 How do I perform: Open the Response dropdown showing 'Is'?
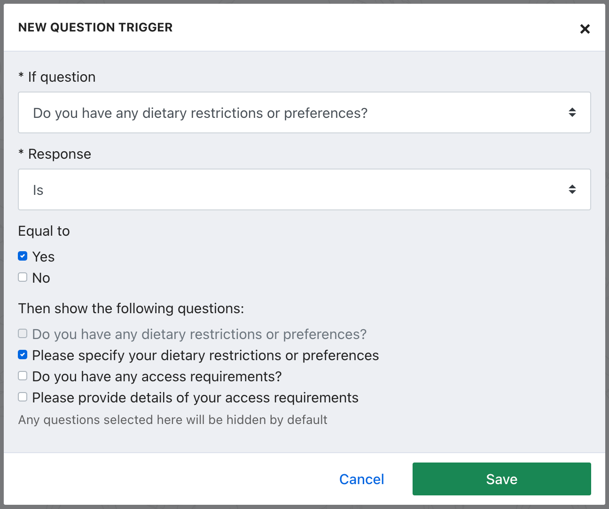[304, 190]
